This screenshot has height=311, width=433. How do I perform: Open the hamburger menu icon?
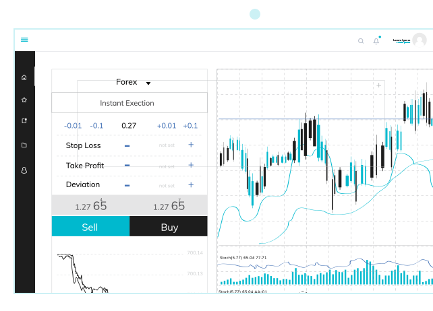[x=24, y=40]
